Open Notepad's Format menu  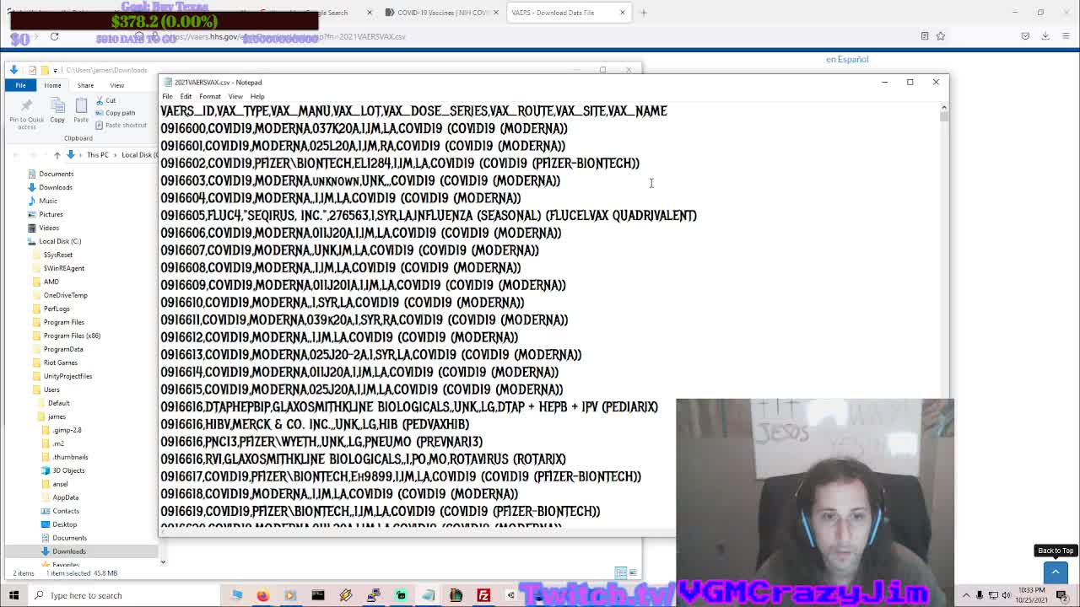210,96
